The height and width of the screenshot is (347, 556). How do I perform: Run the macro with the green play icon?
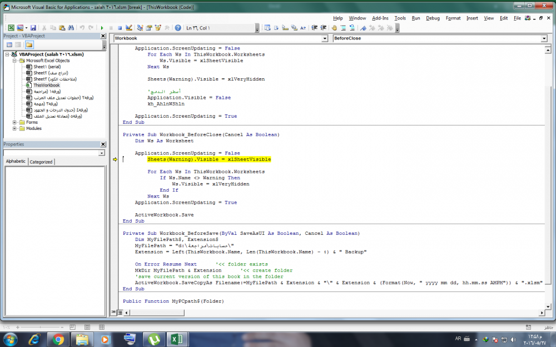pyautogui.click(x=102, y=28)
